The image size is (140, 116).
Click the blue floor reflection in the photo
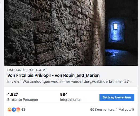(x=113, y=52)
